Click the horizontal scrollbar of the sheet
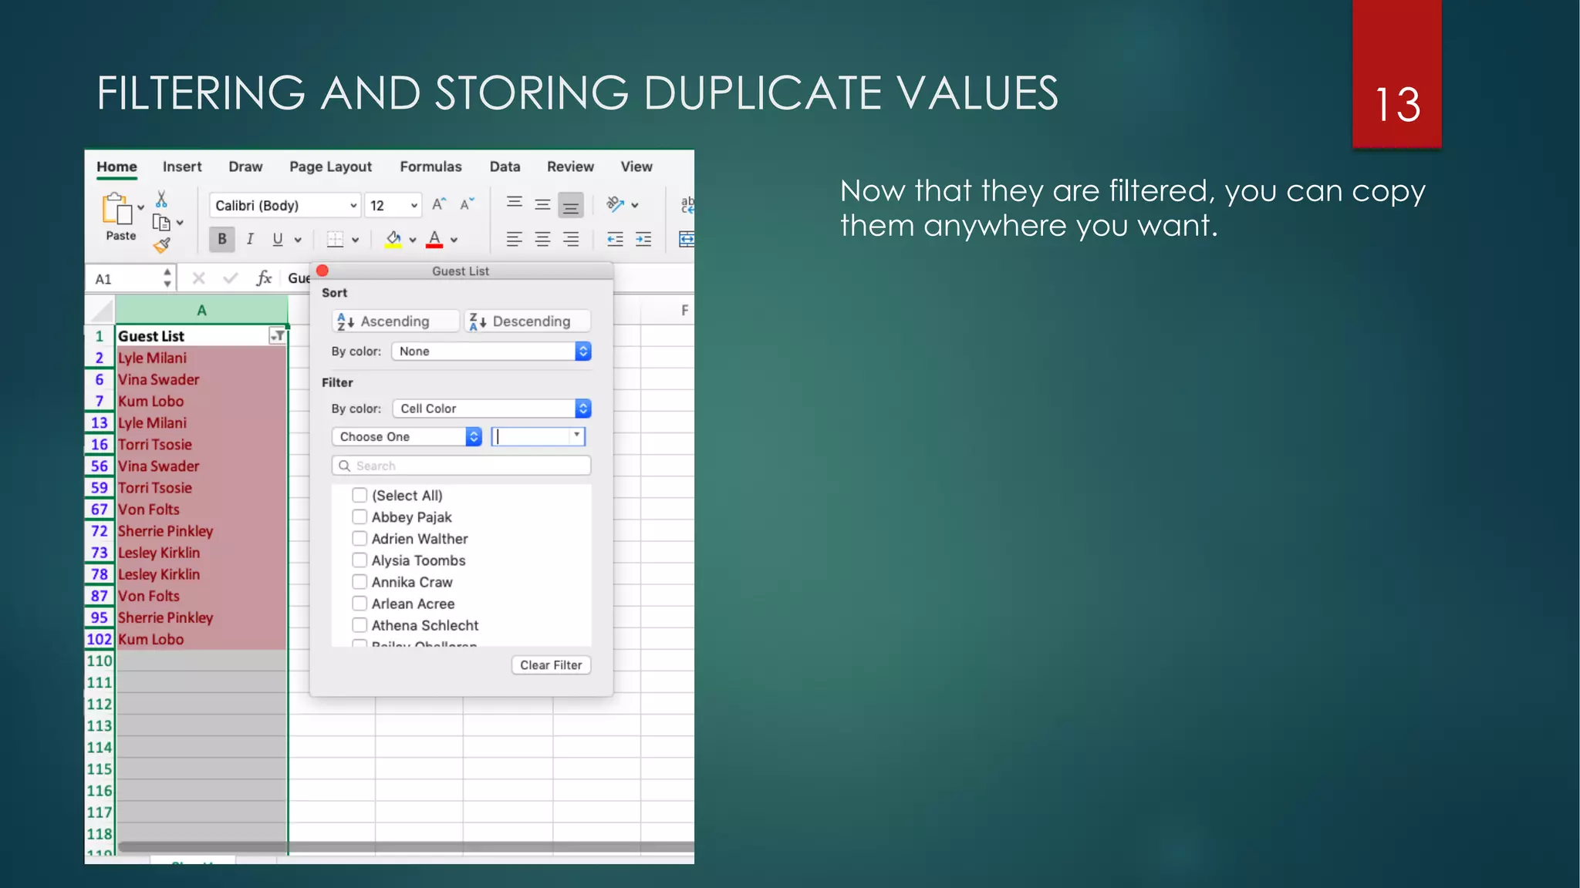This screenshot has width=1580, height=888. coord(406,847)
